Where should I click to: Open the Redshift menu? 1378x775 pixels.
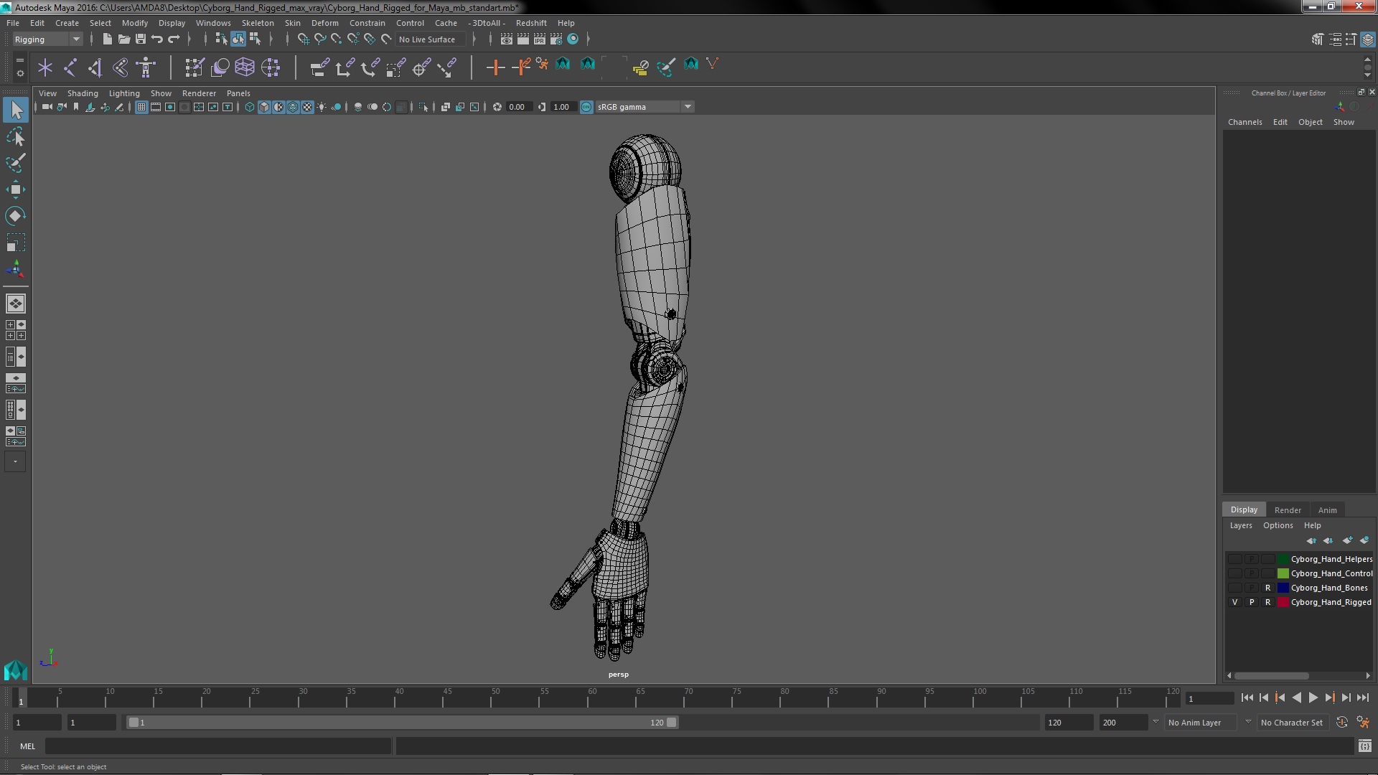click(531, 23)
